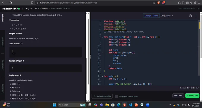Image resolution: width=202 pixels, height=108 pixels.
Task: Open the Windows Start menu
Action: click(54, 105)
